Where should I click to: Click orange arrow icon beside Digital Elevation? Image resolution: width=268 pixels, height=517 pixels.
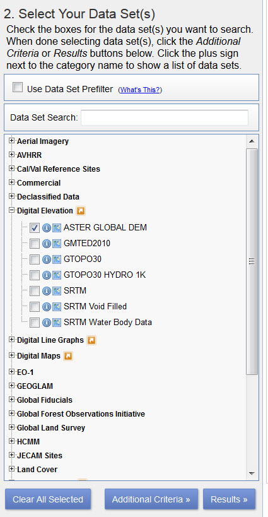(81, 211)
